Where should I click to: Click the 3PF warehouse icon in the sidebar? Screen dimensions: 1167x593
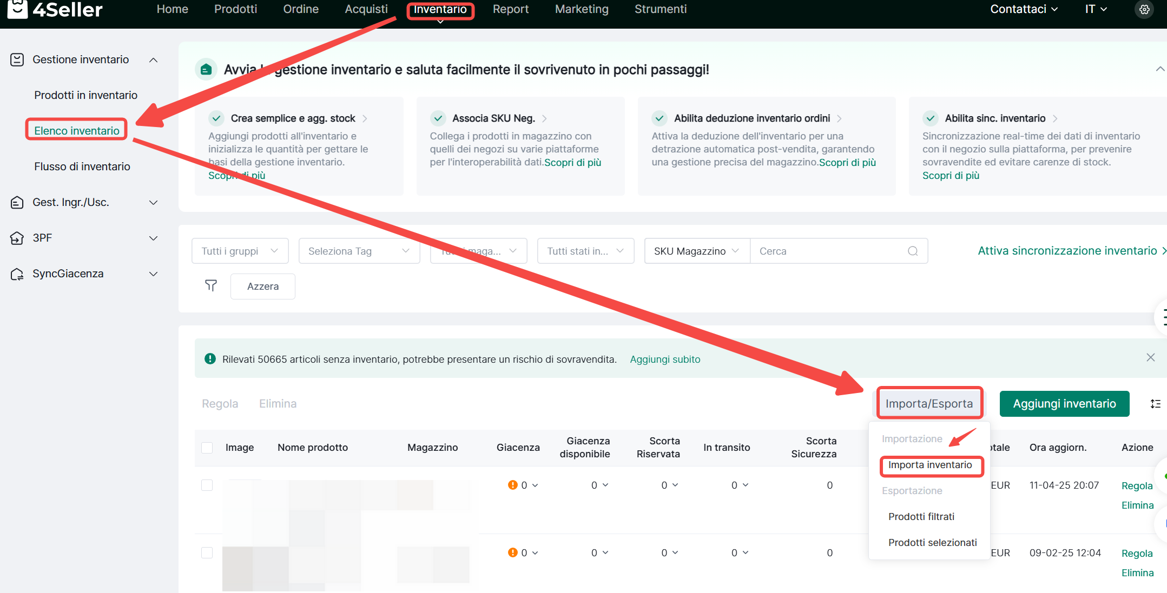(x=17, y=238)
